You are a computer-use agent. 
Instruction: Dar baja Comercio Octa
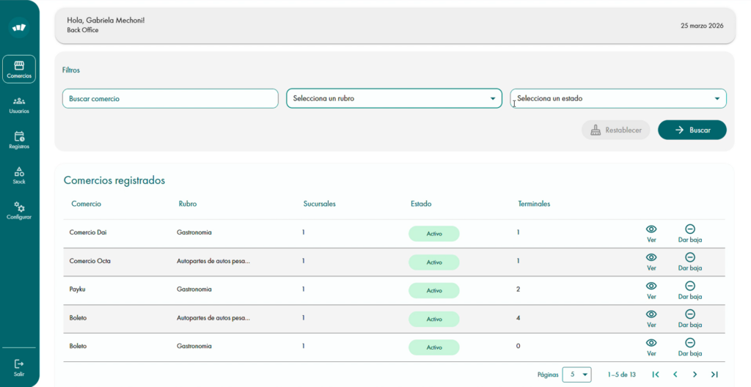(x=690, y=262)
